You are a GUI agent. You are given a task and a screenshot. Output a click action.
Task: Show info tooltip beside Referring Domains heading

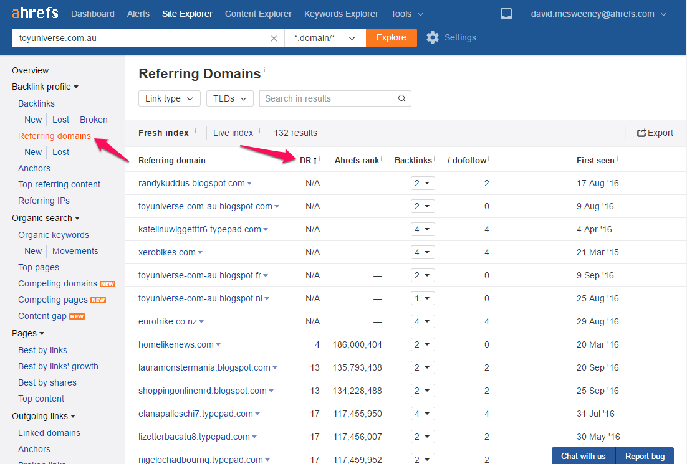[x=264, y=69]
